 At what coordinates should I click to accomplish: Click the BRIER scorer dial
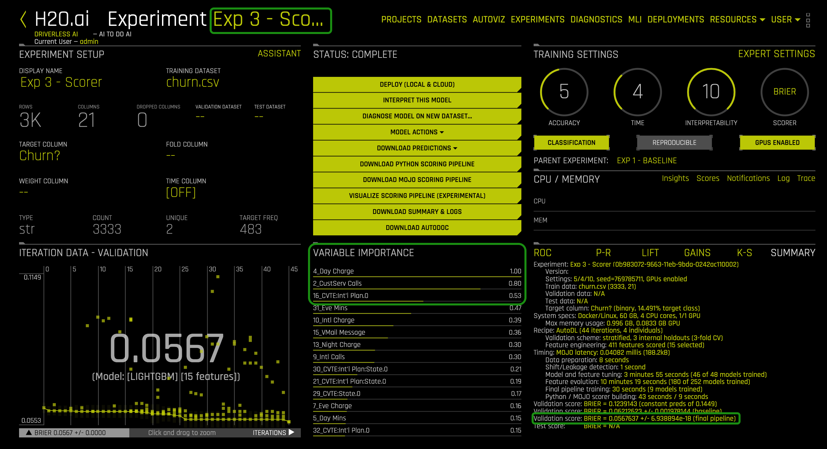point(784,92)
